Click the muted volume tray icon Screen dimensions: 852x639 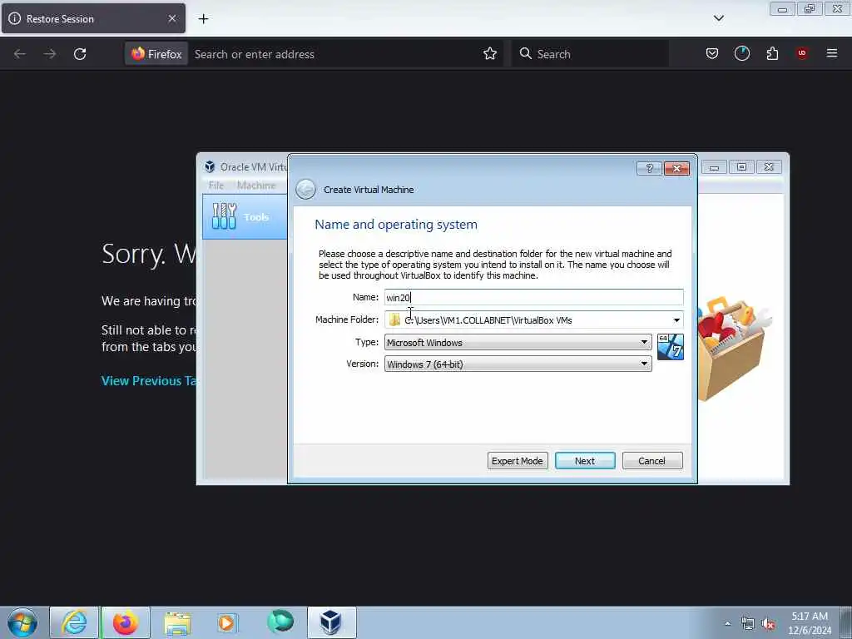click(768, 624)
